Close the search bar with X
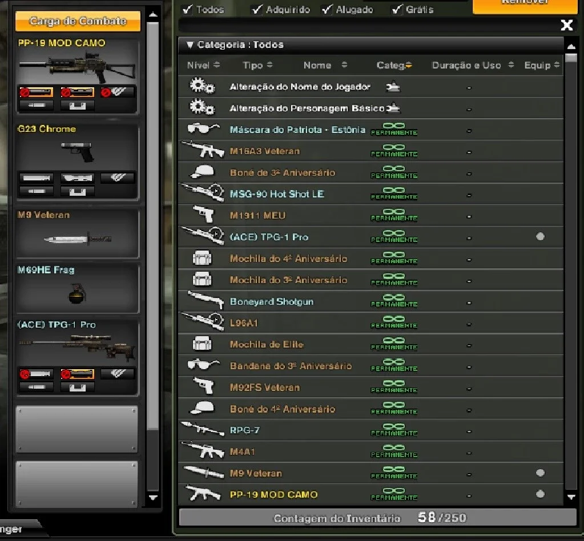Image resolution: width=584 pixels, height=541 pixels. point(567,25)
